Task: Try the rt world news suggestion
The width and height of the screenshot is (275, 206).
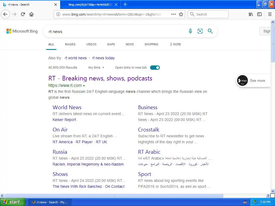Action: click(x=76, y=58)
